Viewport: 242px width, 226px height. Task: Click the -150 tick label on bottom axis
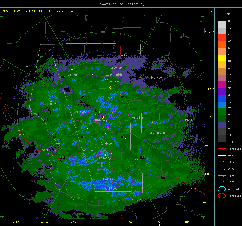point(16,222)
